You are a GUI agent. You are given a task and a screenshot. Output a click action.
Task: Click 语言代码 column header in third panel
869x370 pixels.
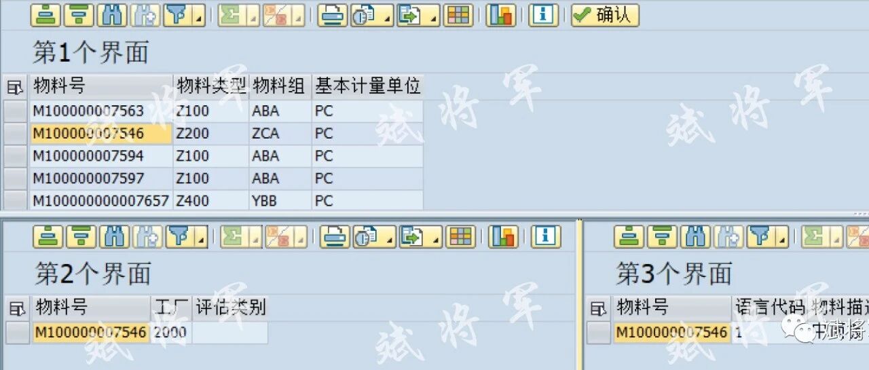pos(770,308)
